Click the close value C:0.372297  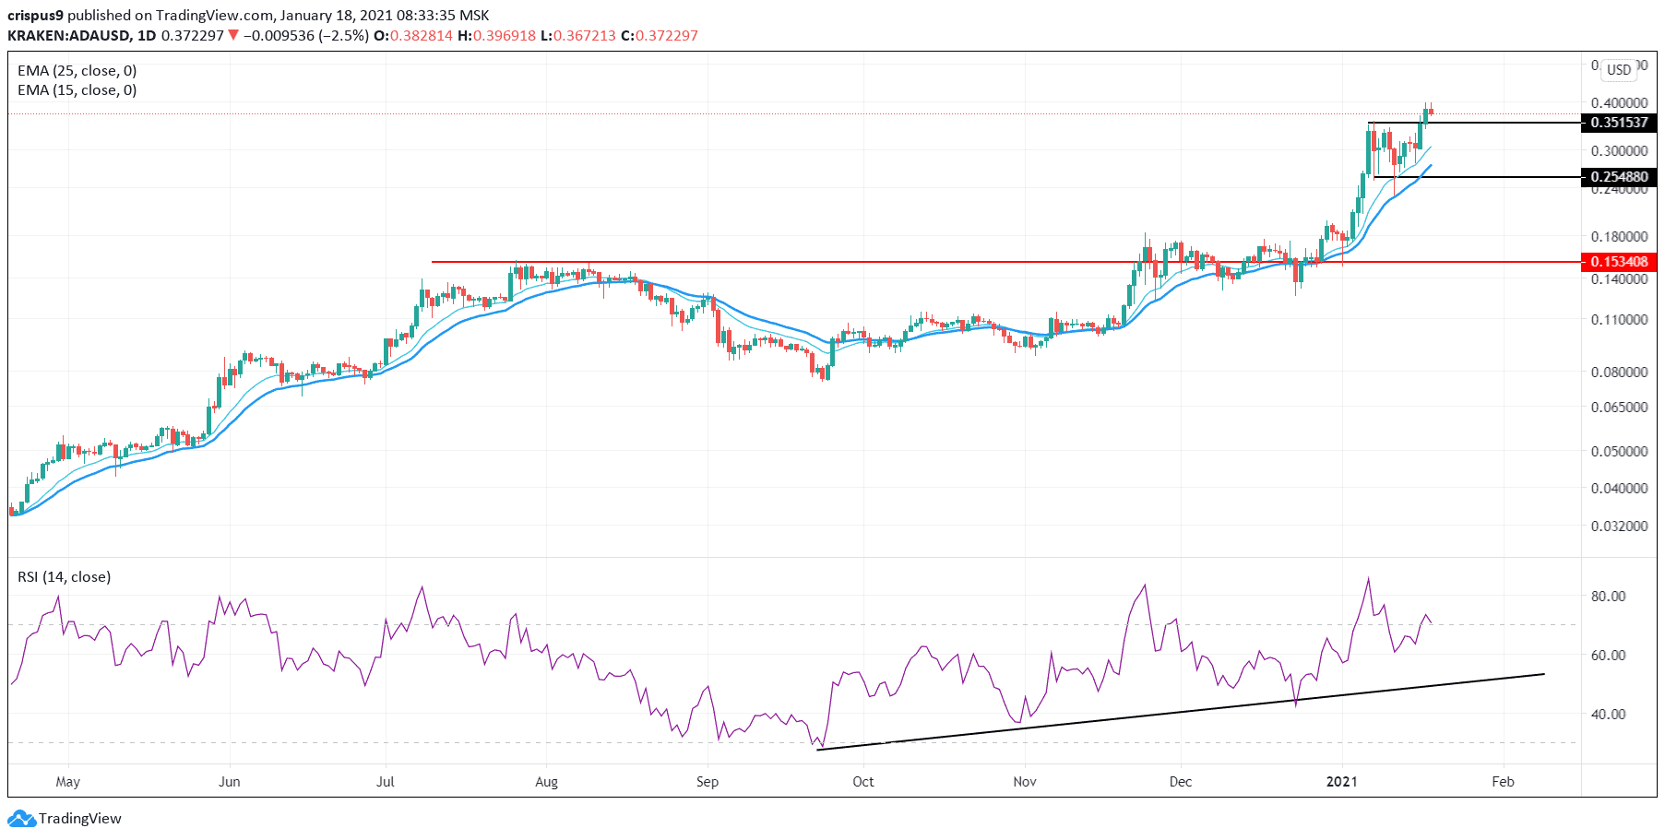pos(660,35)
